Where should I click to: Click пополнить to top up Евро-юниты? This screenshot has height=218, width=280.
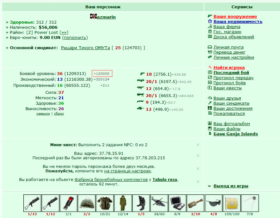75,38
